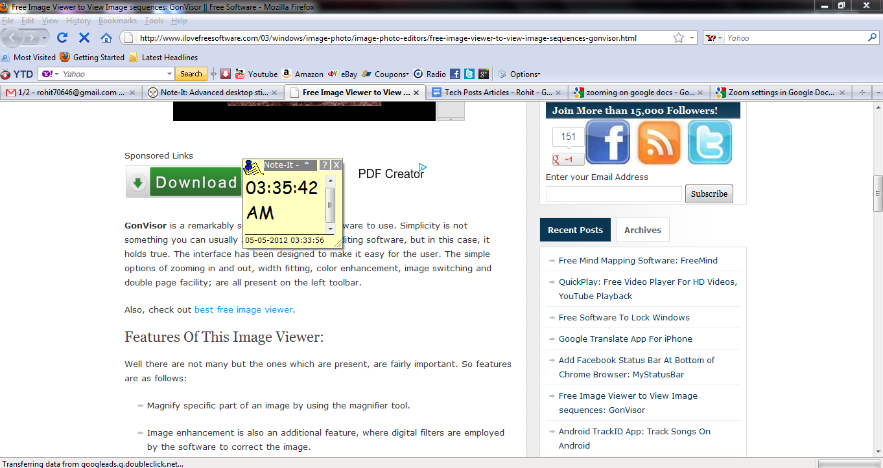Open the Google Translate App For iPhone post
The image size is (883, 468).
tap(626, 339)
